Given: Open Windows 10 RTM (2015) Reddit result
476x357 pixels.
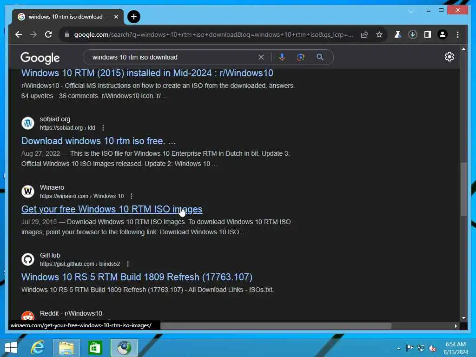Looking at the screenshot, I should click(x=147, y=73).
